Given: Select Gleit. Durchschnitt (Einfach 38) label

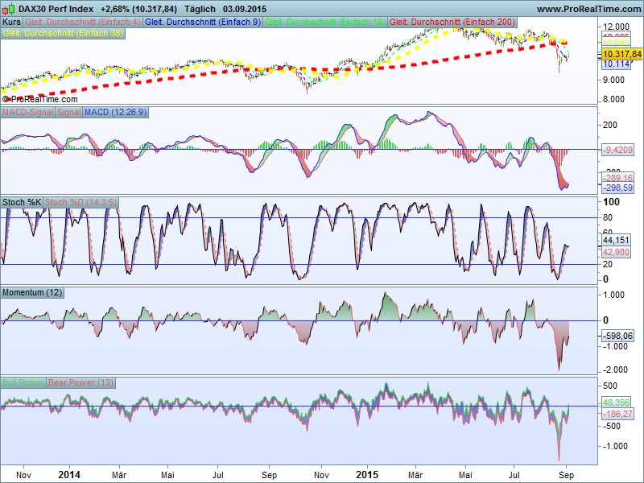Looking at the screenshot, I should tap(63, 33).
